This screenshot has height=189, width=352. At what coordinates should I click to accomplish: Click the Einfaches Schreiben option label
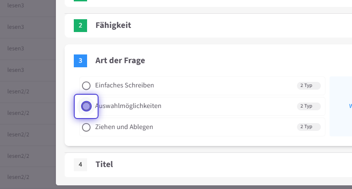pyautogui.click(x=124, y=86)
